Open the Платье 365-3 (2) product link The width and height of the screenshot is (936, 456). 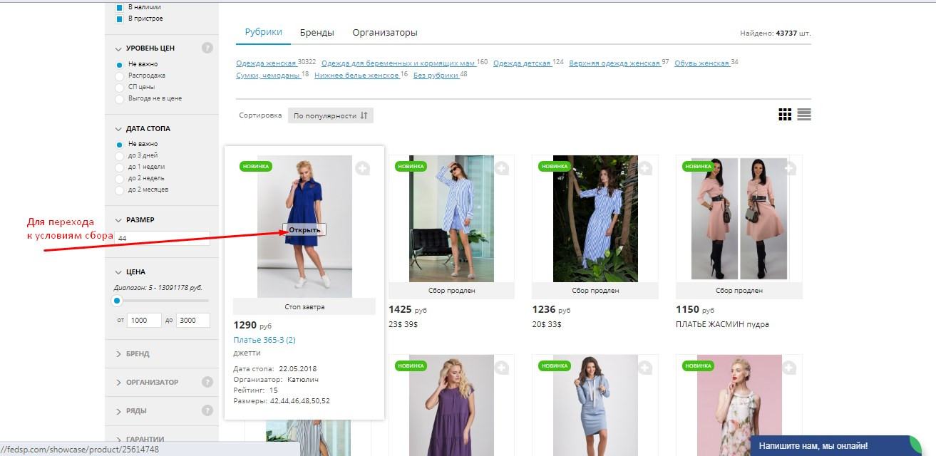point(264,341)
